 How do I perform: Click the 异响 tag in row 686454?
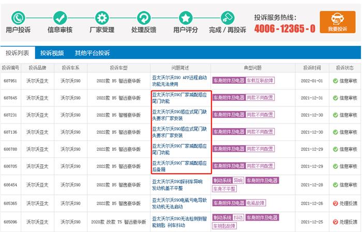238,180
